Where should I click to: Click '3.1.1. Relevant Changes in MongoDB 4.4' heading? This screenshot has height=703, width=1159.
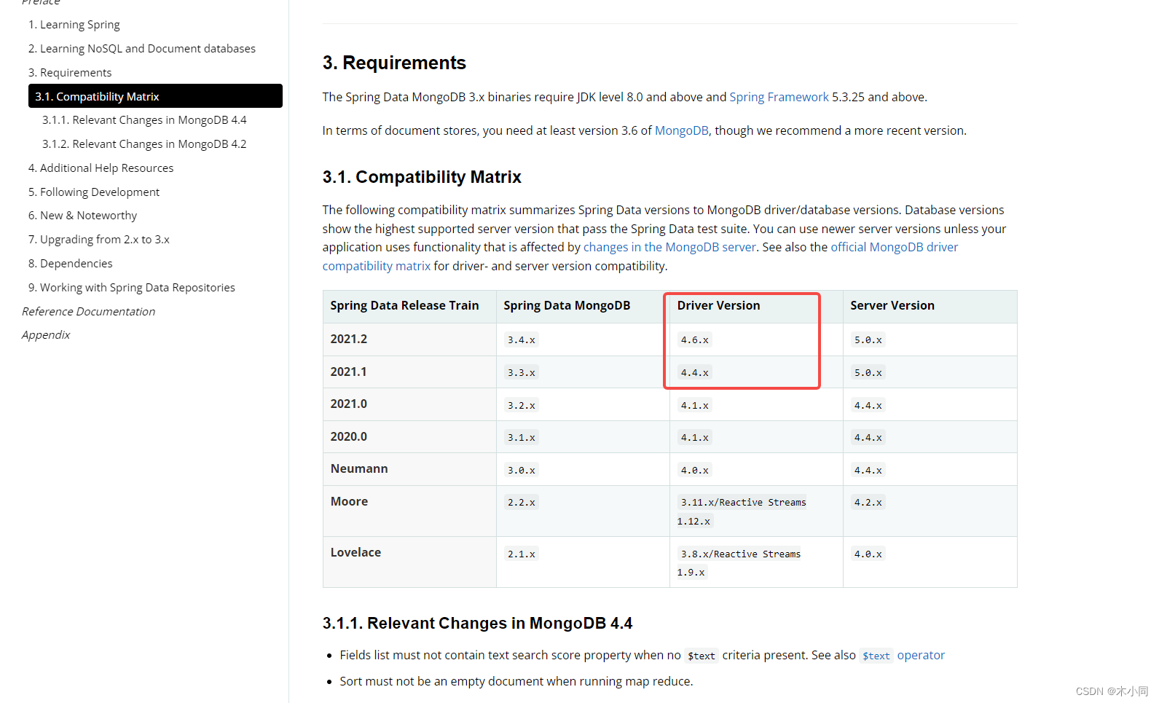tap(477, 624)
